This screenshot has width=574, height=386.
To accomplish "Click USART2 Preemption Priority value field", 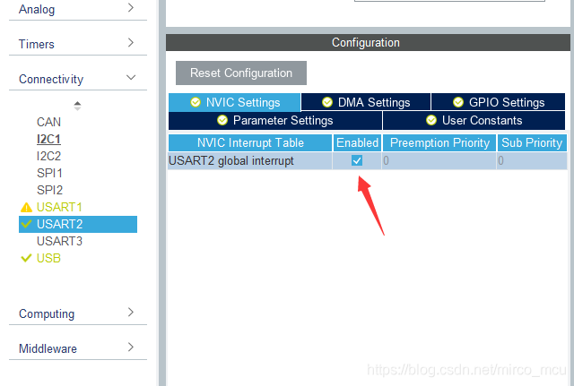I will (439, 161).
